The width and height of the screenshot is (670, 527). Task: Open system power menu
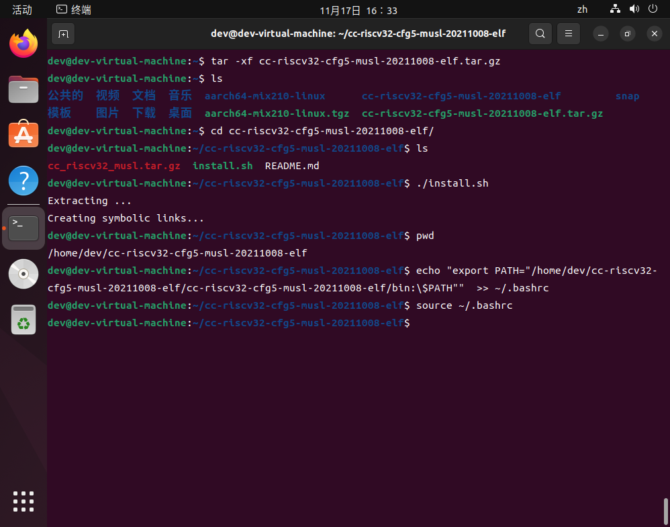point(653,9)
